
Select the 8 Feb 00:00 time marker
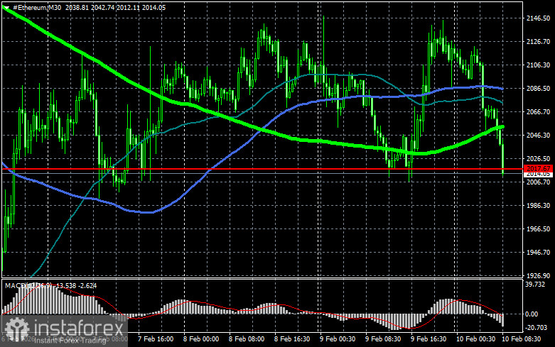coord(201,341)
